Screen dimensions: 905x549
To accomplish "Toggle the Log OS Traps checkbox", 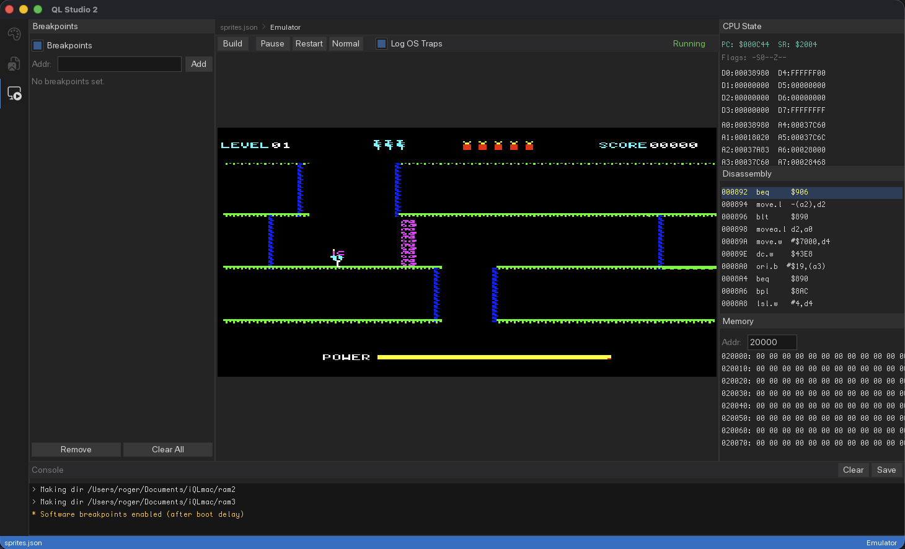I will [381, 43].
